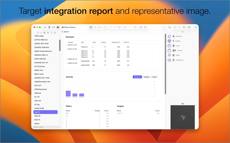Click the sidebar target list scrollbar
This screenshot has width=230, height=143.
pos(60,45)
